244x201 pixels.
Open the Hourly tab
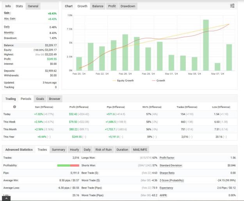75,149
